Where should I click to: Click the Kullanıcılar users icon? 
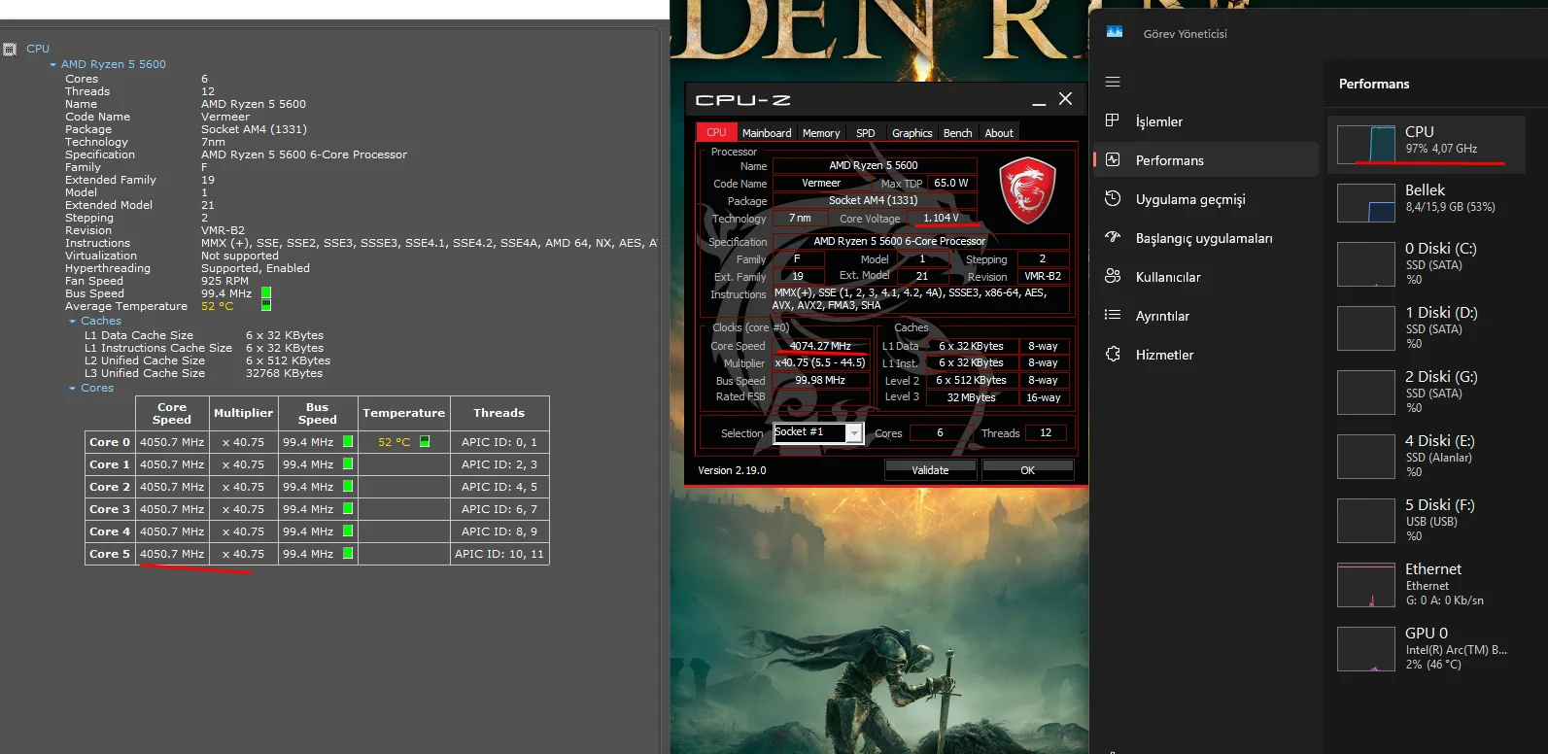tap(1113, 276)
